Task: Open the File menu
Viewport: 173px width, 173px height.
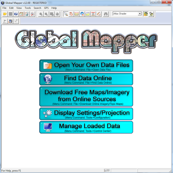Action: tap(4, 8)
